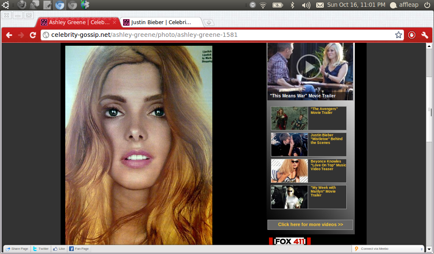
Task: Click the celebrity-gossip.net address bar
Action: point(222,35)
